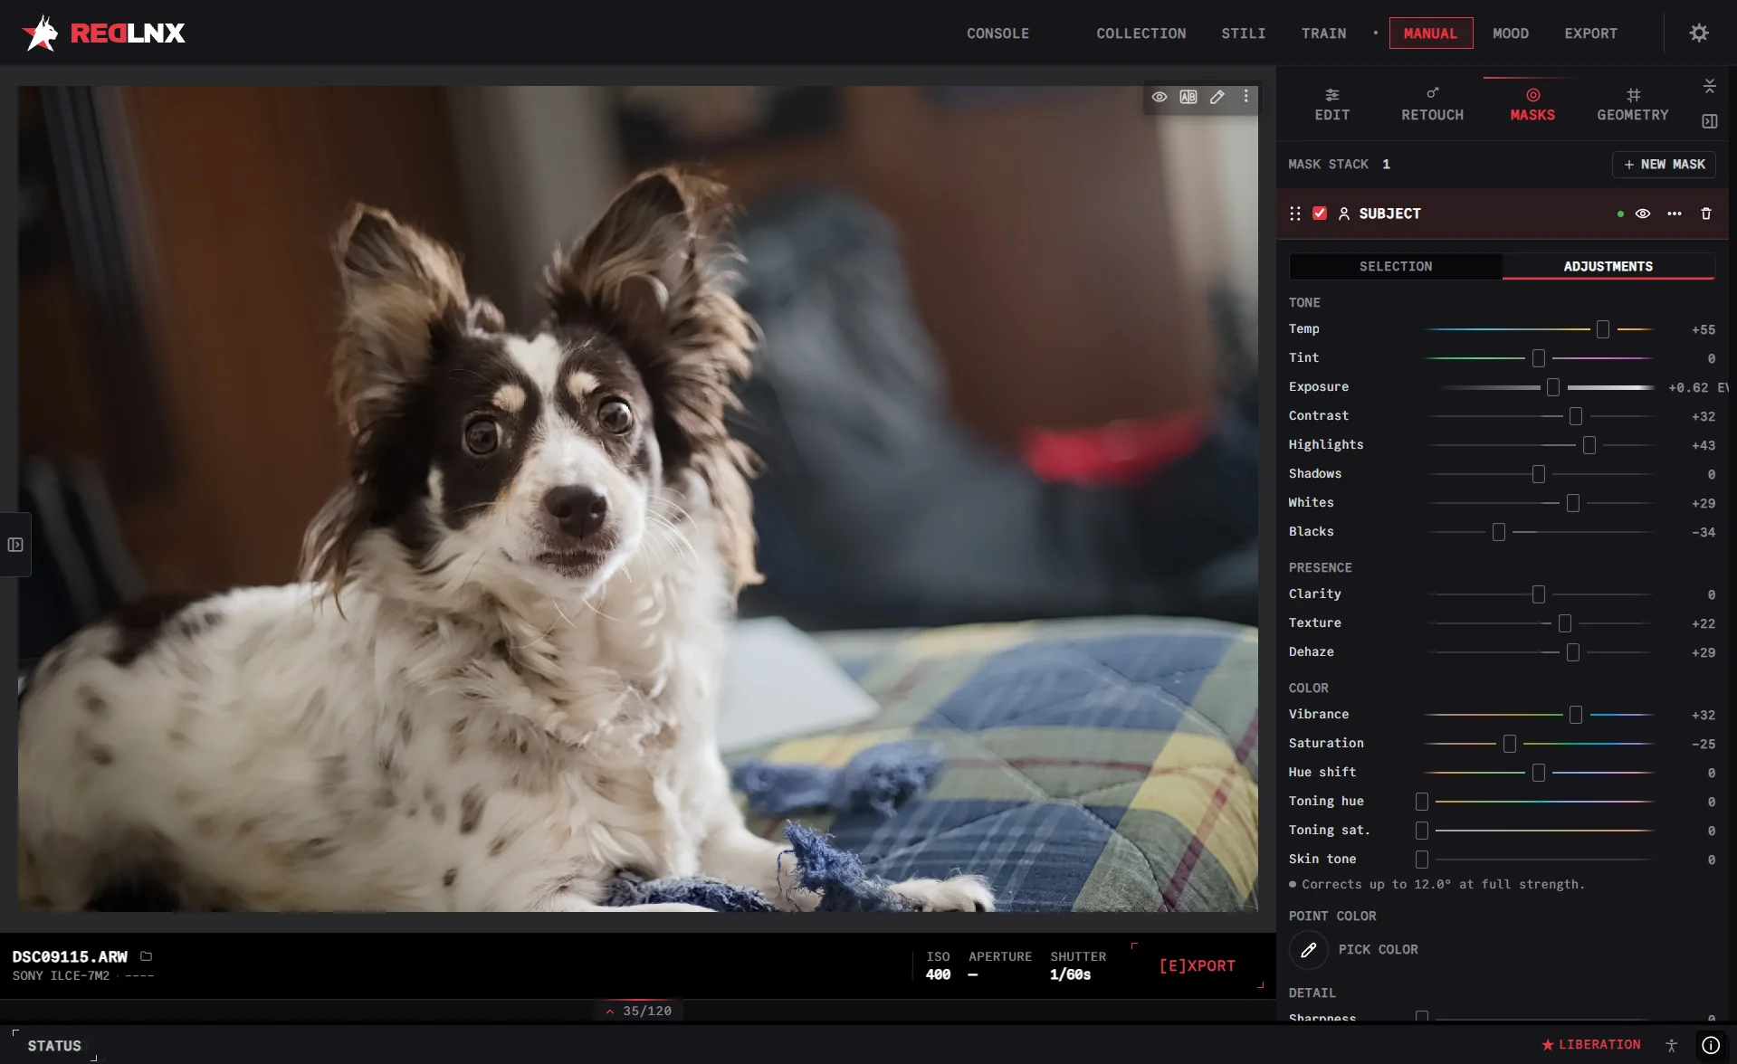Open the top EXPORT menu item
The height and width of the screenshot is (1064, 1737).
[1590, 33]
